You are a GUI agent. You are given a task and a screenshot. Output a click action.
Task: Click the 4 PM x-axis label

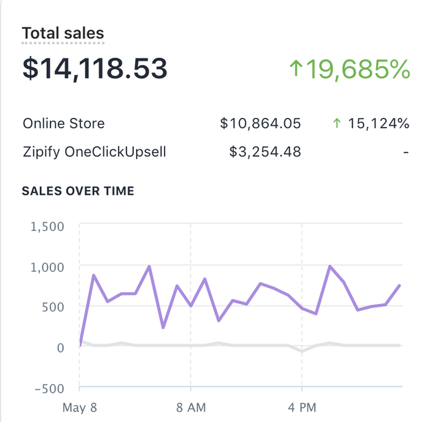pyautogui.click(x=302, y=407)
